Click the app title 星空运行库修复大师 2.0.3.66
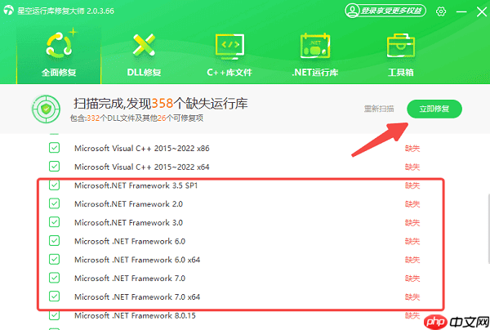The width and height of the screenshot is (490, 330). coord(65,11)
